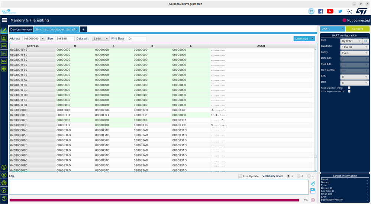Click the connection plug sidebar icon
This screenshot has height=204, width=371.
tap(4, 191)
